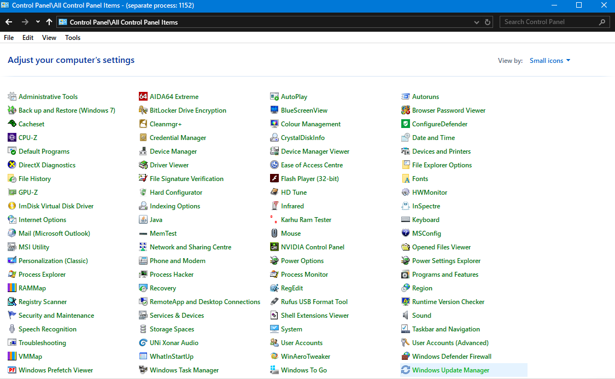This screenshot has height=379, width=615.
Task: Open the File menu
Action: tap(9, 38)
